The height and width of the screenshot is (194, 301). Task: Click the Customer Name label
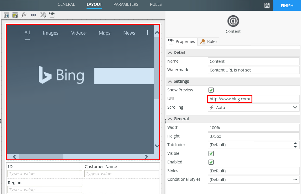point(101,167)
